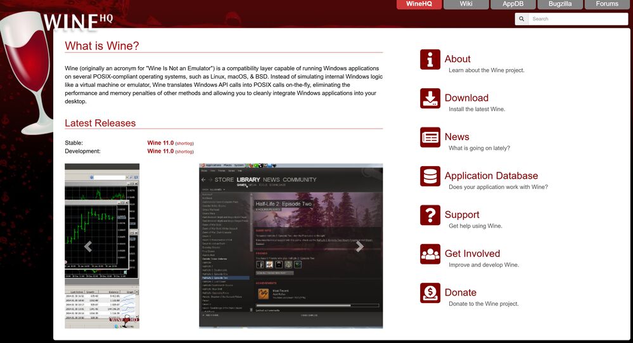Open the Download link heading
Screen dimensions: 633x343
pos(466,98)
